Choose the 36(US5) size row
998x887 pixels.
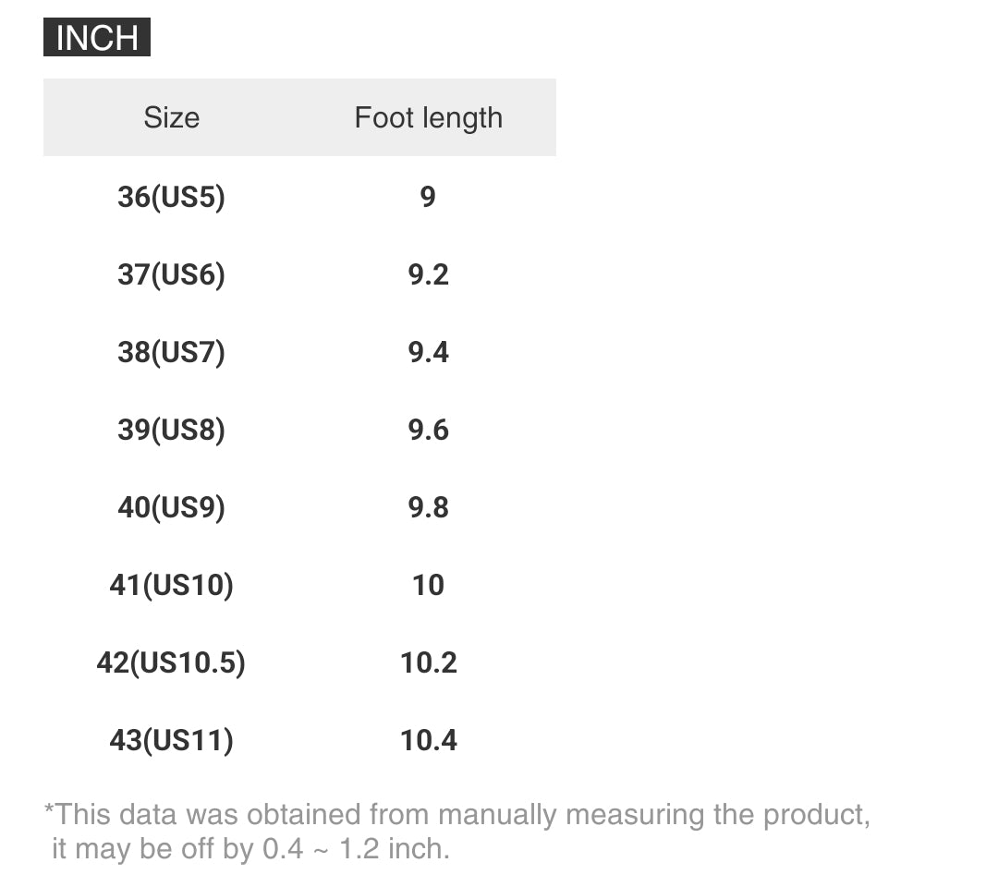coord(171,197)
